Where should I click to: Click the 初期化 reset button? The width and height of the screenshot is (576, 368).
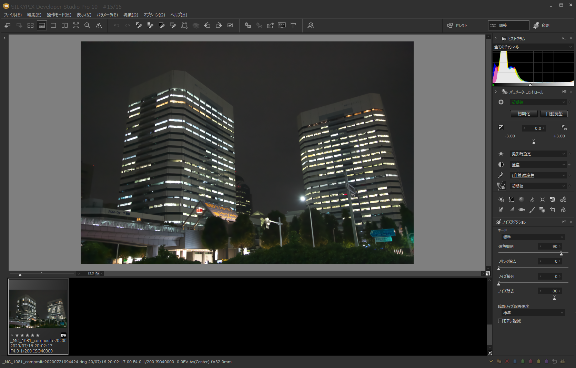[524, 114]
